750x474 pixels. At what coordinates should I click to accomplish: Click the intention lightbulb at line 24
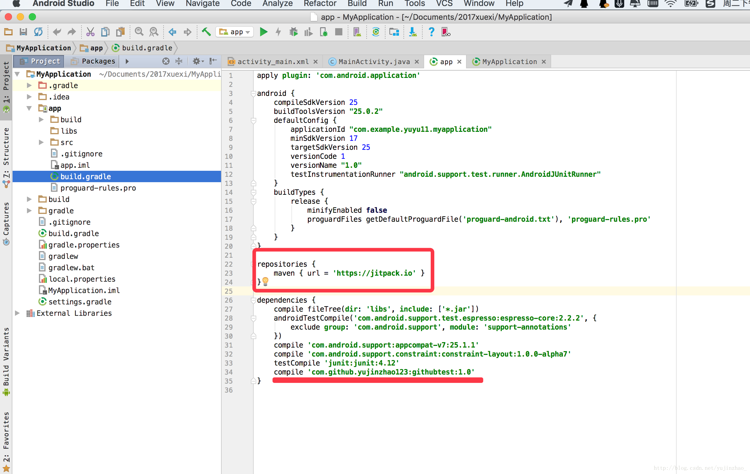(x=265, y=281)
